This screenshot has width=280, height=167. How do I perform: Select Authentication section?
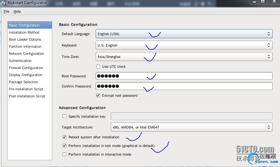pyautogui.click(x=30, y=61)
